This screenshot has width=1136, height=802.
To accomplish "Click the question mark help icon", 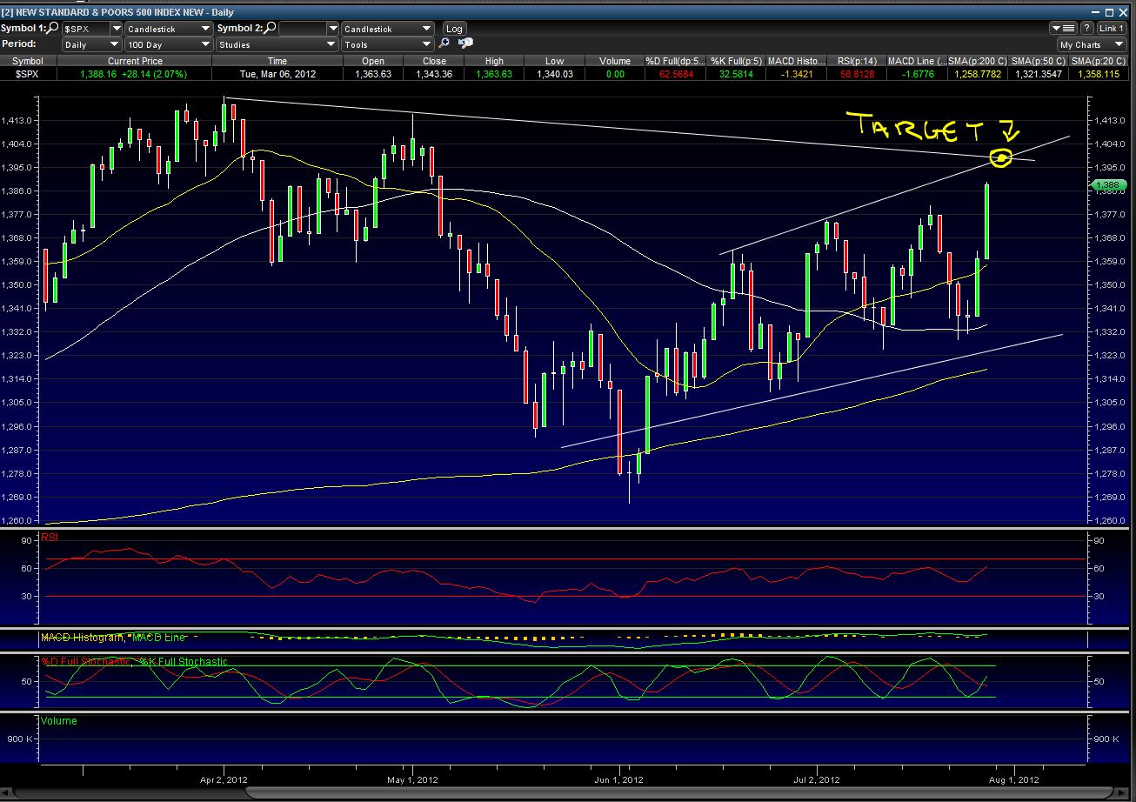I will (1086, 29).
